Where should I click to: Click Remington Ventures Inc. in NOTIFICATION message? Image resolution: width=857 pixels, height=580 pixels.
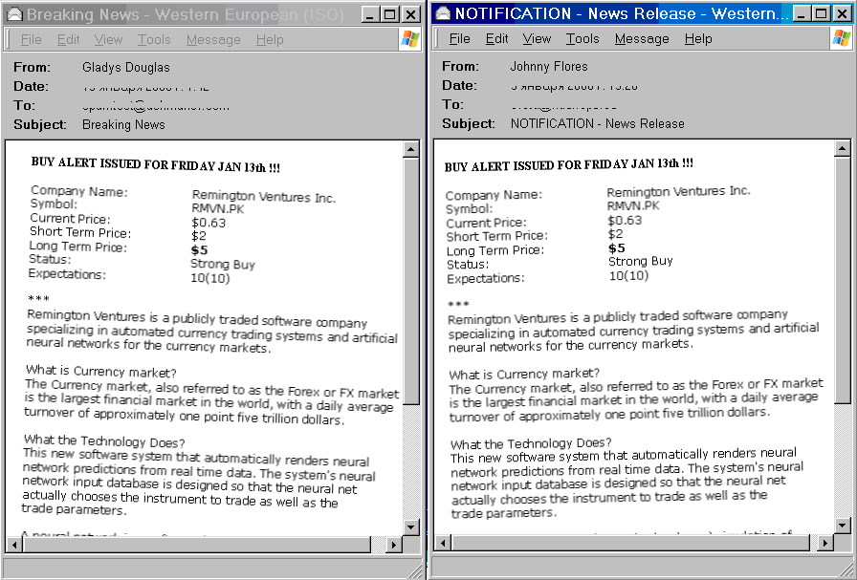click(x=679, y=191)
